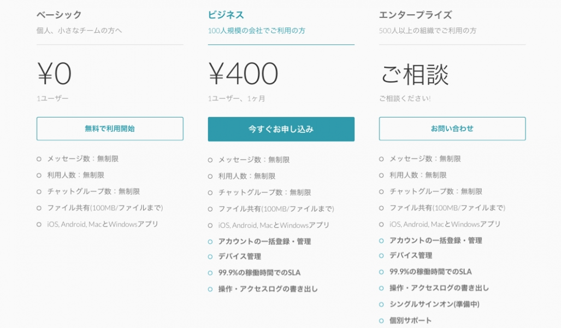This screenshot has height=328, width=561.
Task: Click bullet icon beside ベーシック メッセージ数：無制限
Action: [39, 159]
